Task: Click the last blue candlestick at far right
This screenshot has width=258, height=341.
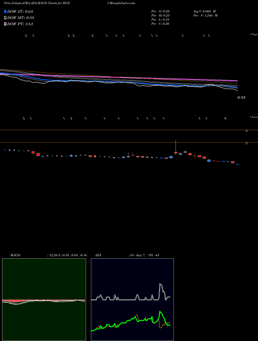Action: (x=237, y=164)
